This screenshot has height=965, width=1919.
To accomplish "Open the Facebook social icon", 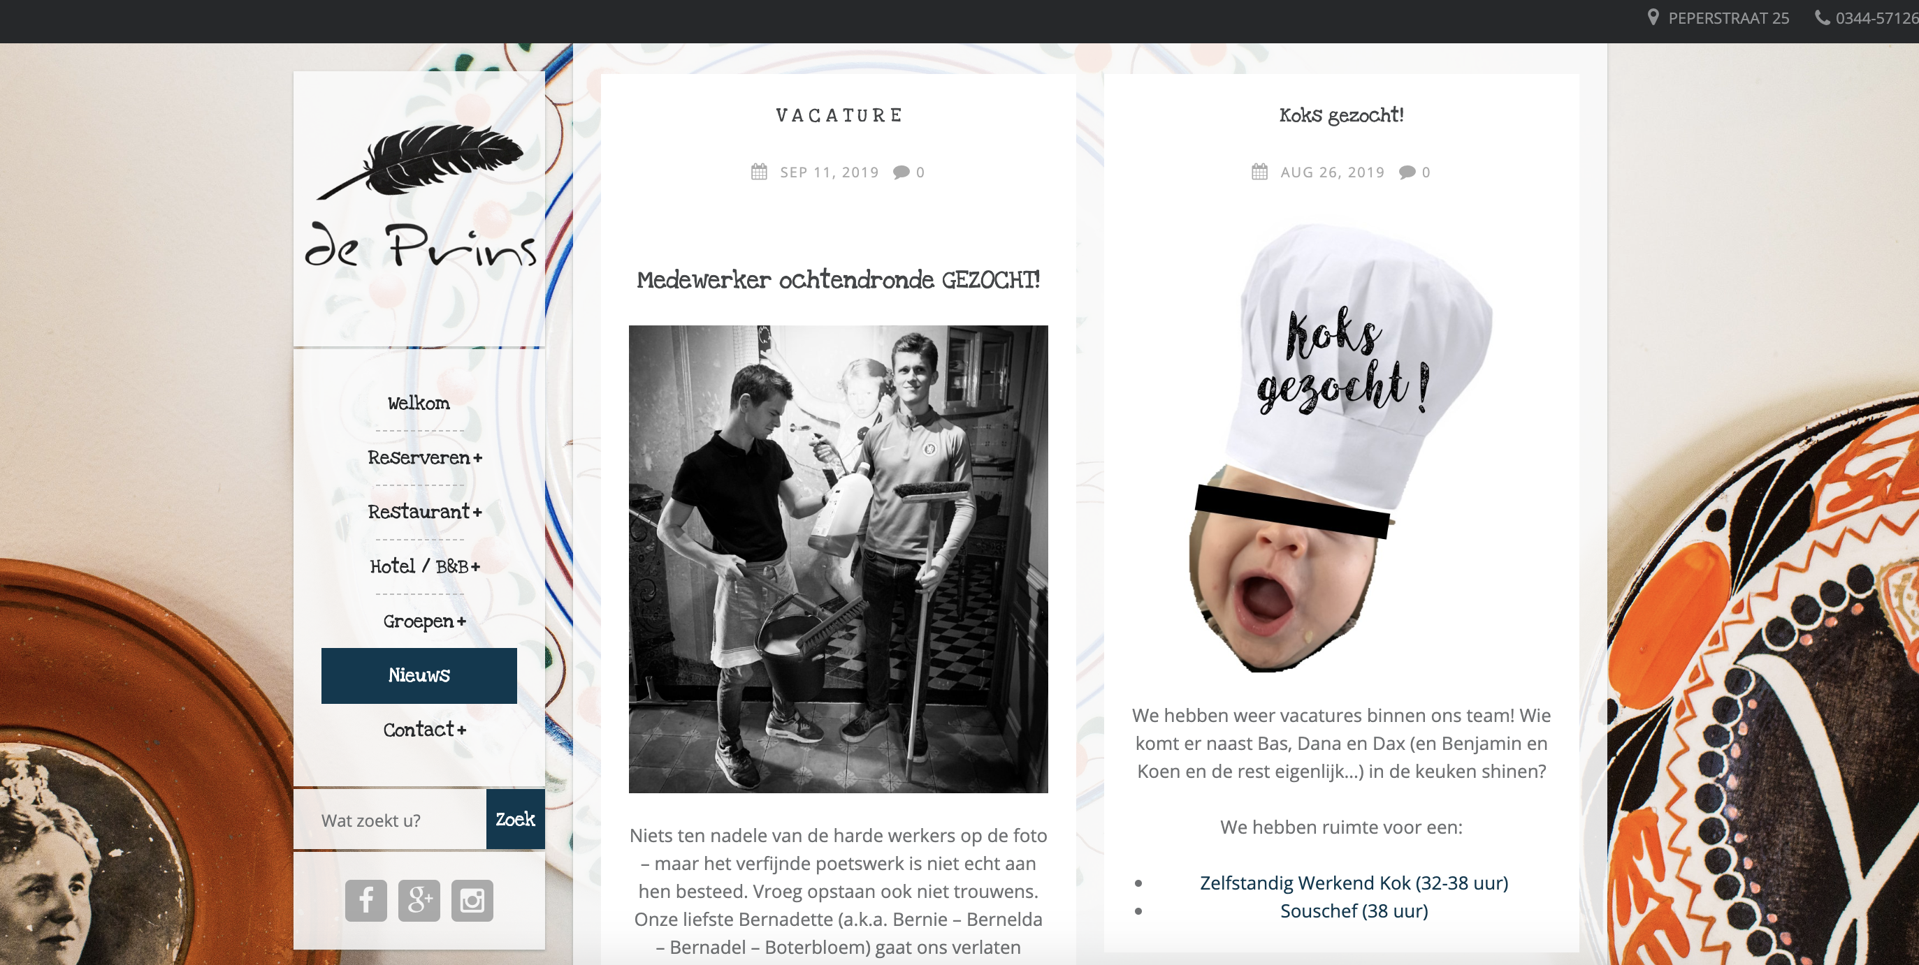I will 365,900.
